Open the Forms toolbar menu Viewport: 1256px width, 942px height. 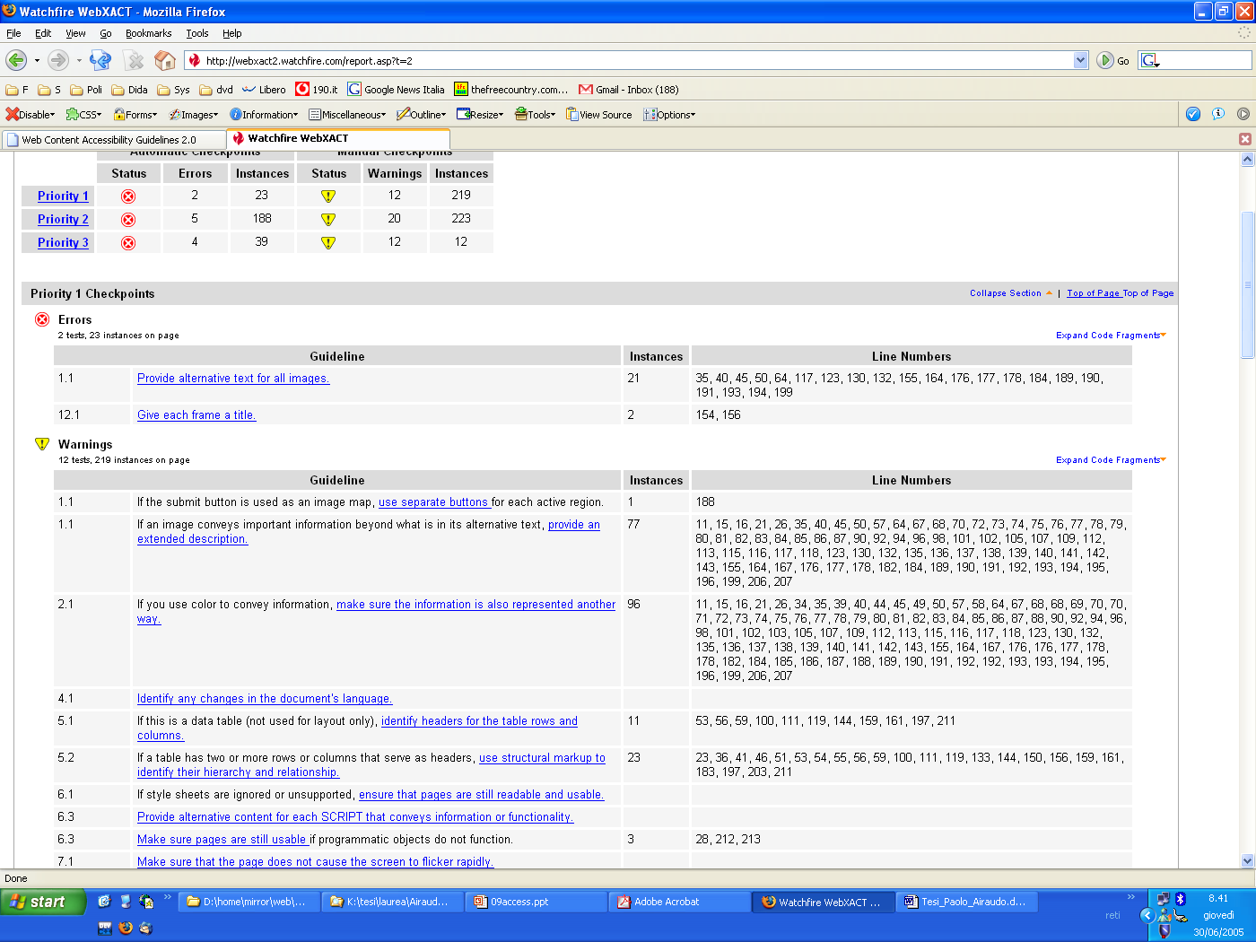tap(135, 115)
